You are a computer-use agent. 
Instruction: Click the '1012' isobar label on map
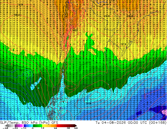[x=22, y=70]
